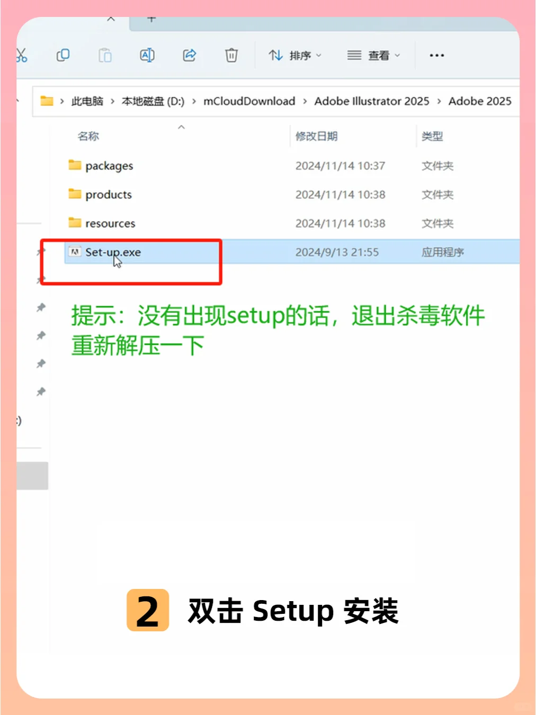
Task: Click the Paste icon in the toolbar
Action: [105, 55]
